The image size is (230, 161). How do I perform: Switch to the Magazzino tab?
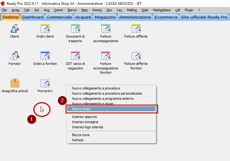point(105,17)
